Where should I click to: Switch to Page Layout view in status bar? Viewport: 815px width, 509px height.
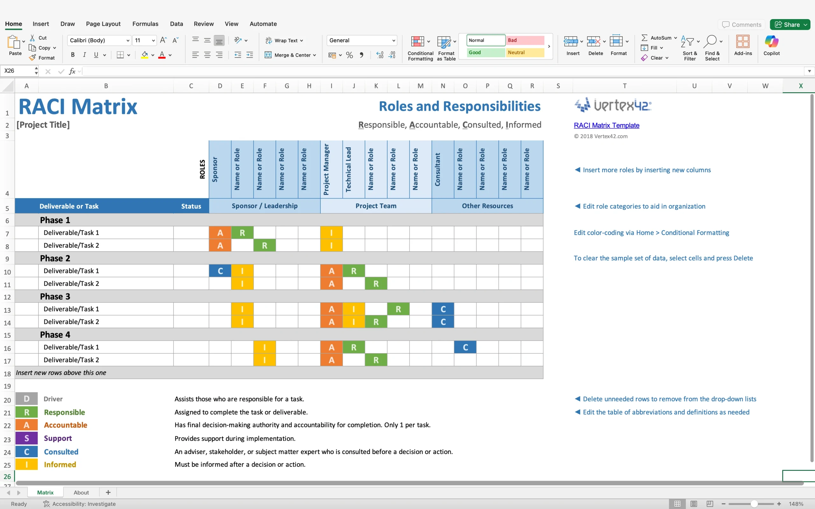coord(694,504)
